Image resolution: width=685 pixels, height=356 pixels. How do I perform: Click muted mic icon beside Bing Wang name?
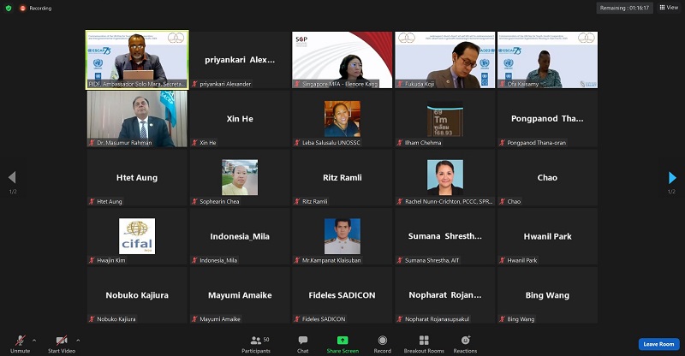pyautogui.click(x=503, y=319)
